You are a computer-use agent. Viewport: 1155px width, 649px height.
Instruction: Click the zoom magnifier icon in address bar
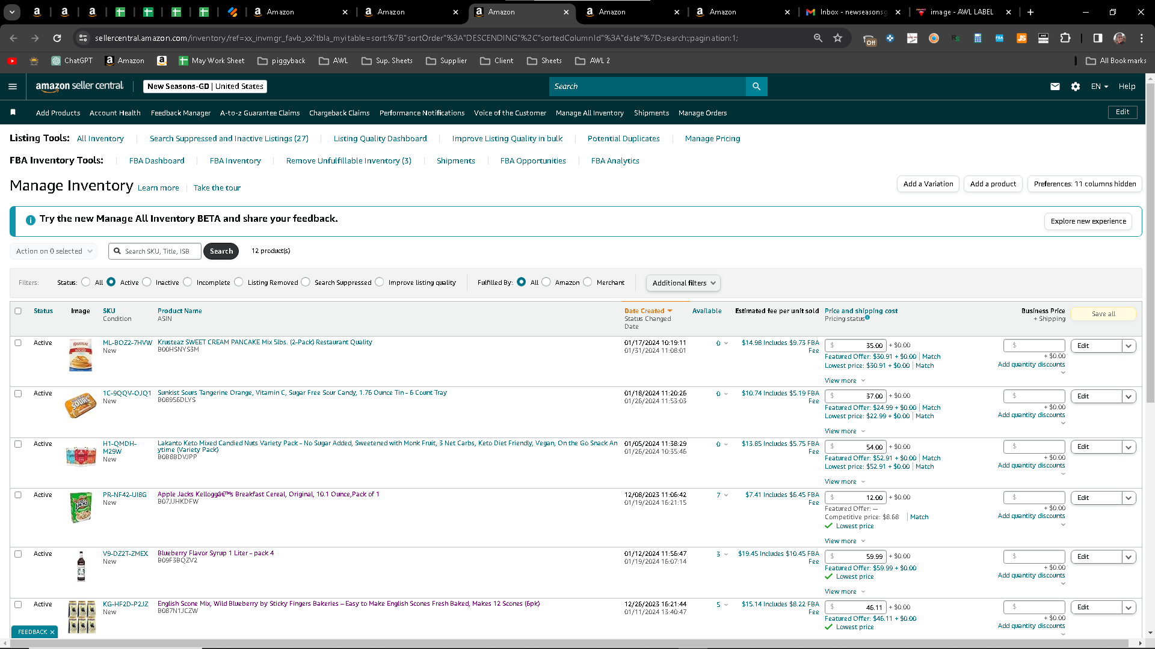pyautogui.click(x=818, y=38)
